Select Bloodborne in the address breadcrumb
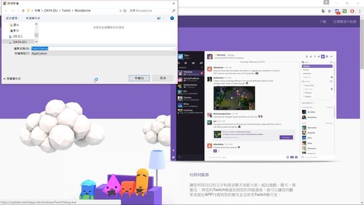The height and width of the screenshot is (205, 364). coord(82,10)
